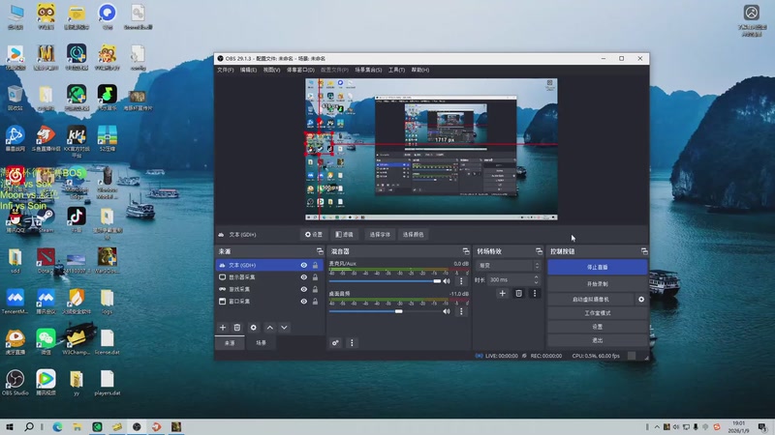
Task: Switch to the 场景 tab
Action: [x=261, y=343]
